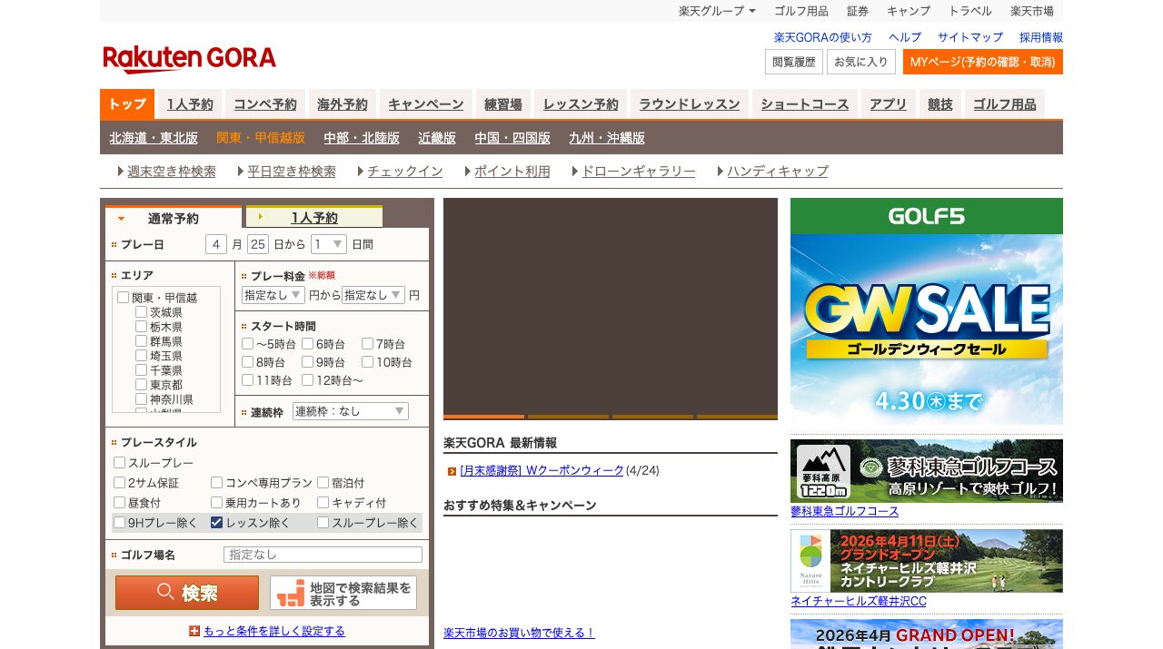The image size is (1163, 649).
Task: Tick the 東京都 checkbox
Action: tap(141, 384)
